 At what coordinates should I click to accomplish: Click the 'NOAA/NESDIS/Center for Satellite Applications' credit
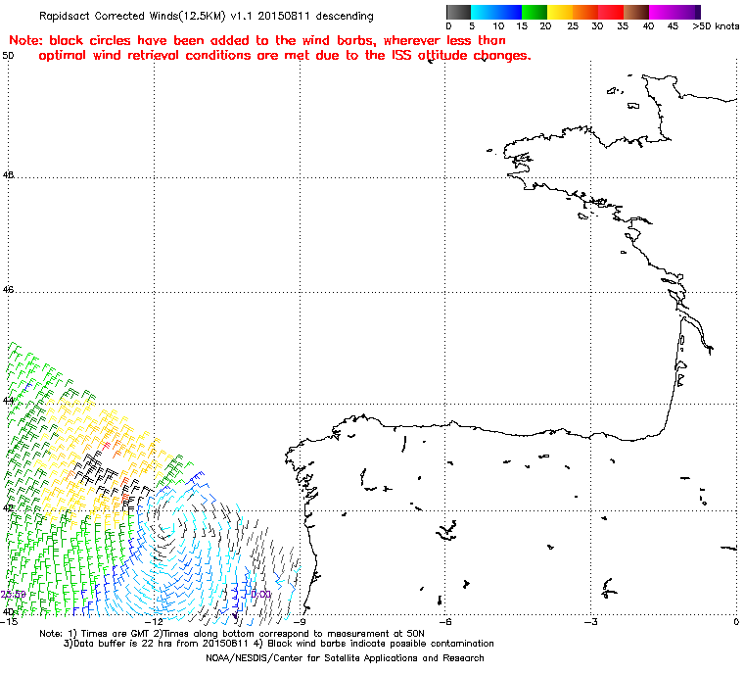tap(345, 658)
